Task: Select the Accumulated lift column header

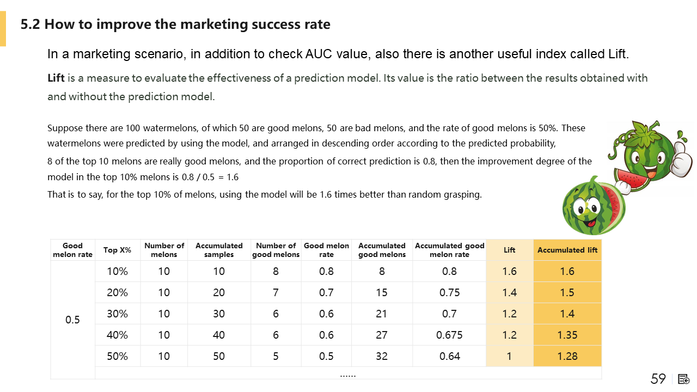Action: coord(567,250)
